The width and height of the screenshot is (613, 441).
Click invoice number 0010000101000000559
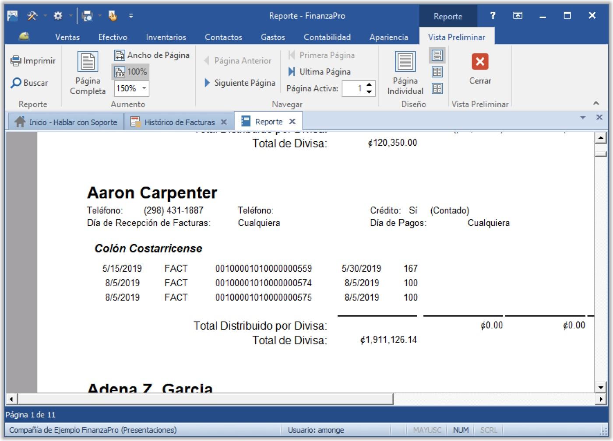263,269
